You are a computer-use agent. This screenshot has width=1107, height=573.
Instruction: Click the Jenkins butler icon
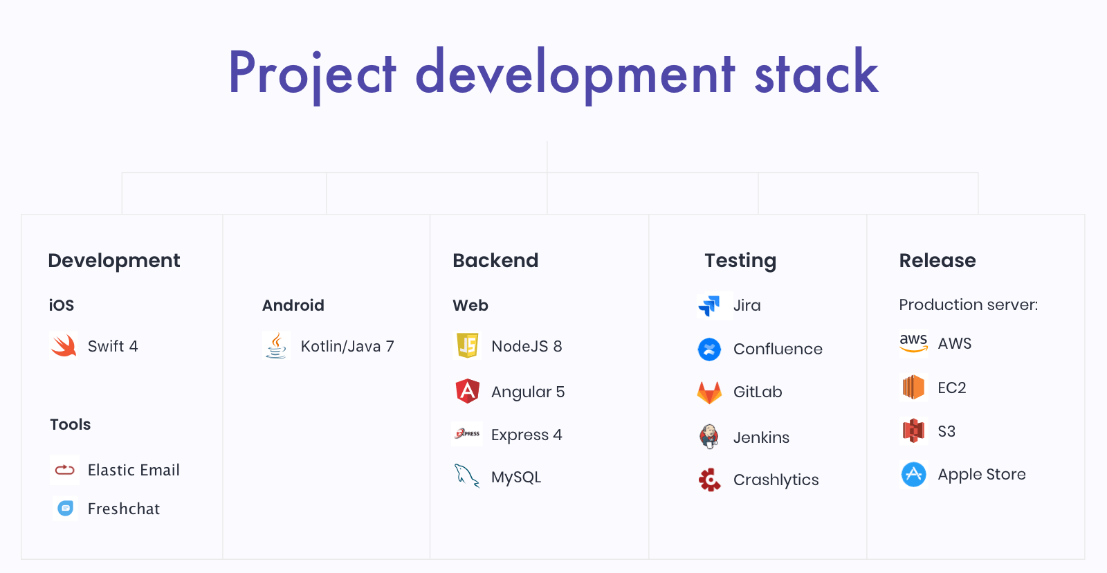click(709, 437)
